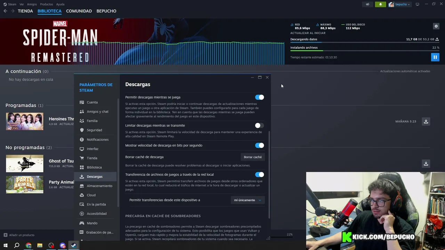This screenshot has height=250, width=445.
Task: Enable Limitar descargas mientras se transmite
Action: [259, 125]
